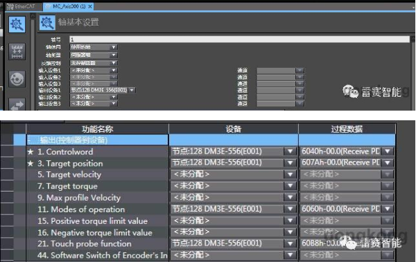Open device dropdown for Positive torque limit value
This screenshot has height=262, width=416.
[290, 221]
